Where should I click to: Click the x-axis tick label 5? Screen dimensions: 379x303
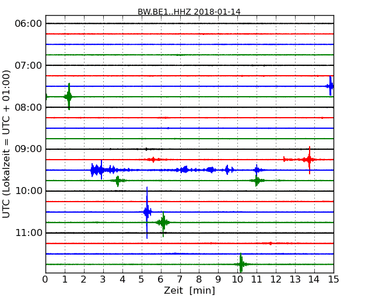(x=142, y=279)
